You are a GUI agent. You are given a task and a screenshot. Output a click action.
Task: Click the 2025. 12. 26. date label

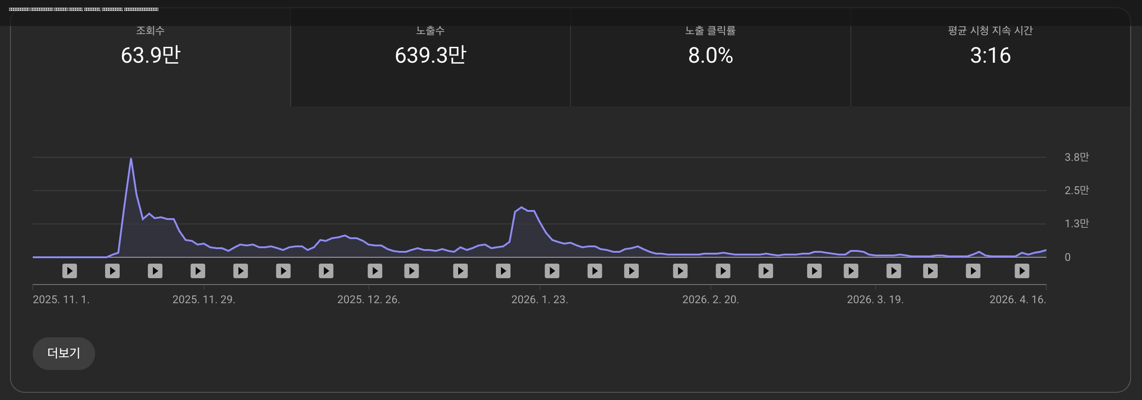tap(369, 300)
